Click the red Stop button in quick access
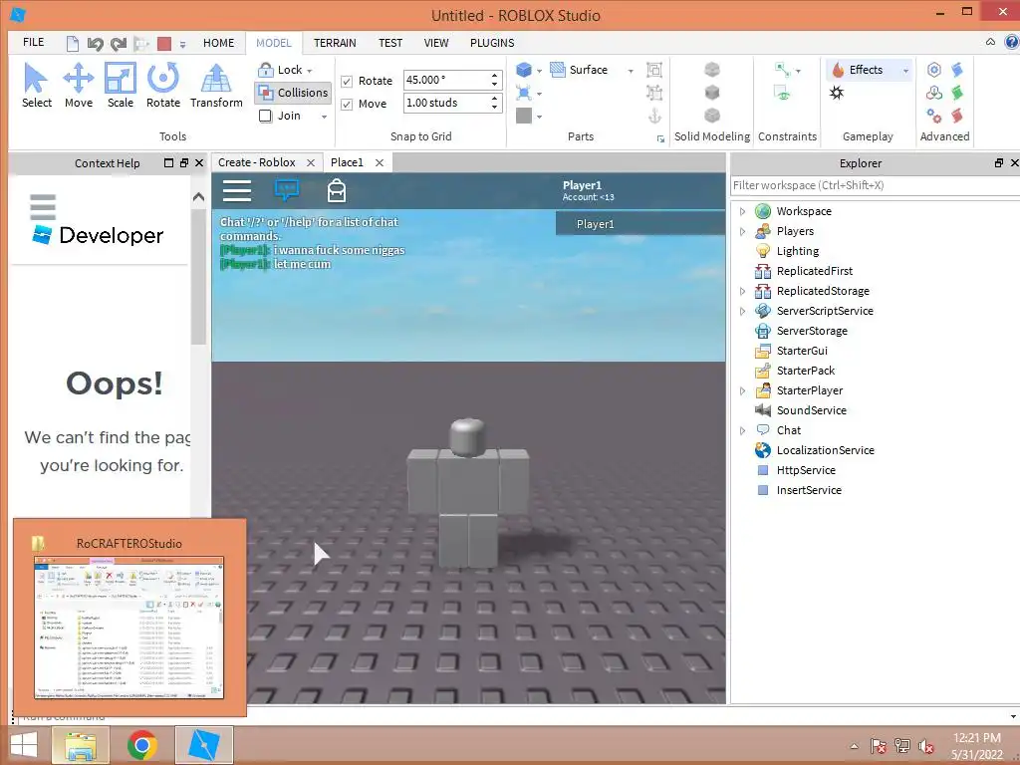 [x=164, y=44]
